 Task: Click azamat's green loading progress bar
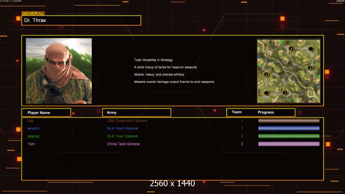pos(289,136)
